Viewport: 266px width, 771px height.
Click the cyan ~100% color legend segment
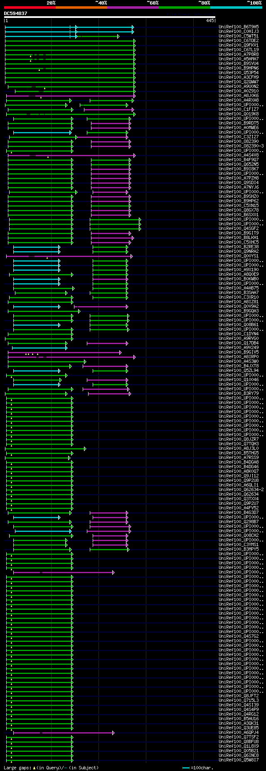click(236, 7)
